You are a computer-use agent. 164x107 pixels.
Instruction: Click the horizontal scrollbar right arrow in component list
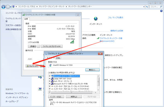tap(95, 92)
